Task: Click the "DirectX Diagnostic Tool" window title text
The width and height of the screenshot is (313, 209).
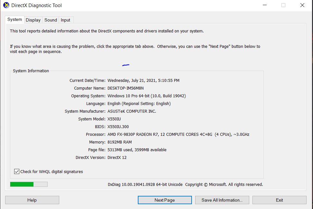Action: point(36,5)
